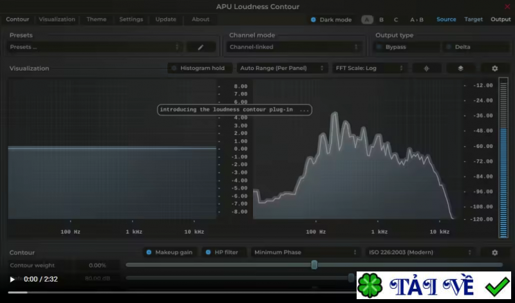Image resolution: width=515 pixels, height=303 pixels.
Task: Click the 8.00 contour scale label
Action: click(240, 86)
